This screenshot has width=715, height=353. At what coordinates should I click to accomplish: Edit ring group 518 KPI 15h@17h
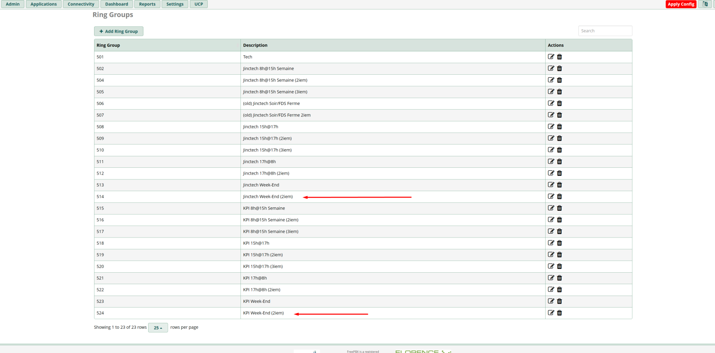[551, 243]
